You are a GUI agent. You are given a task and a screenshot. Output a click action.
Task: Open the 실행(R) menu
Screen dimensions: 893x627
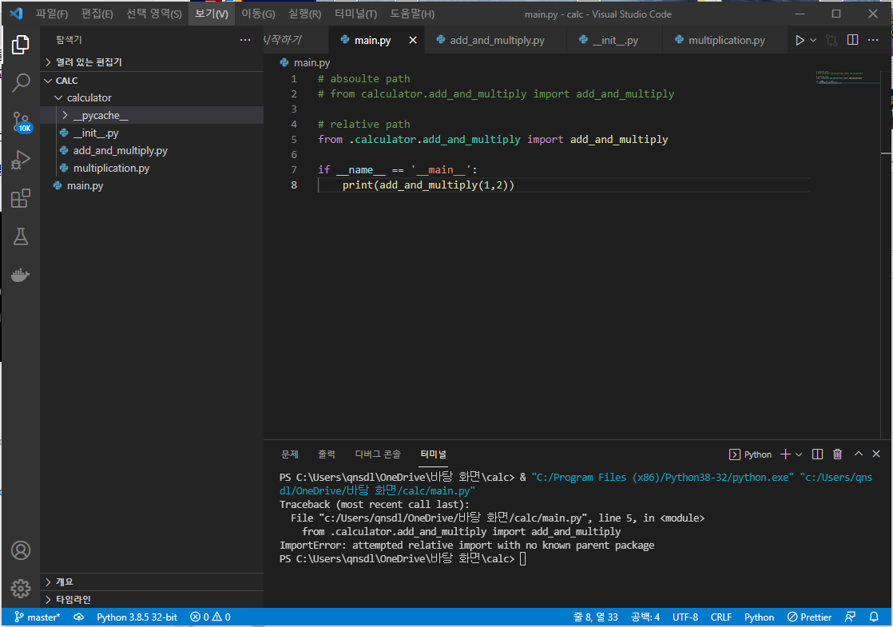tap(304, 14)
